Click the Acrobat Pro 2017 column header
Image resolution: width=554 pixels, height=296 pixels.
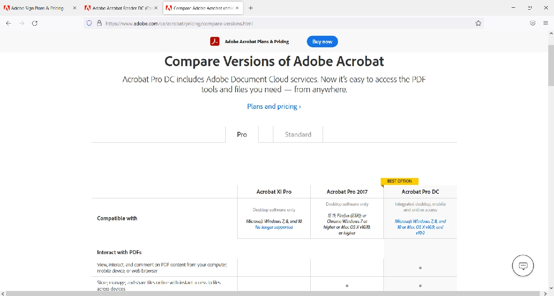click(x=347, y=191)
